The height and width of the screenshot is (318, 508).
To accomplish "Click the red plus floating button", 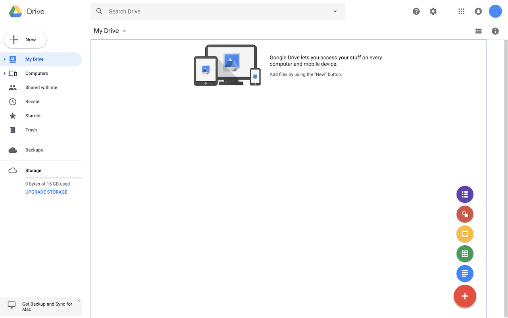I will 465,296.
